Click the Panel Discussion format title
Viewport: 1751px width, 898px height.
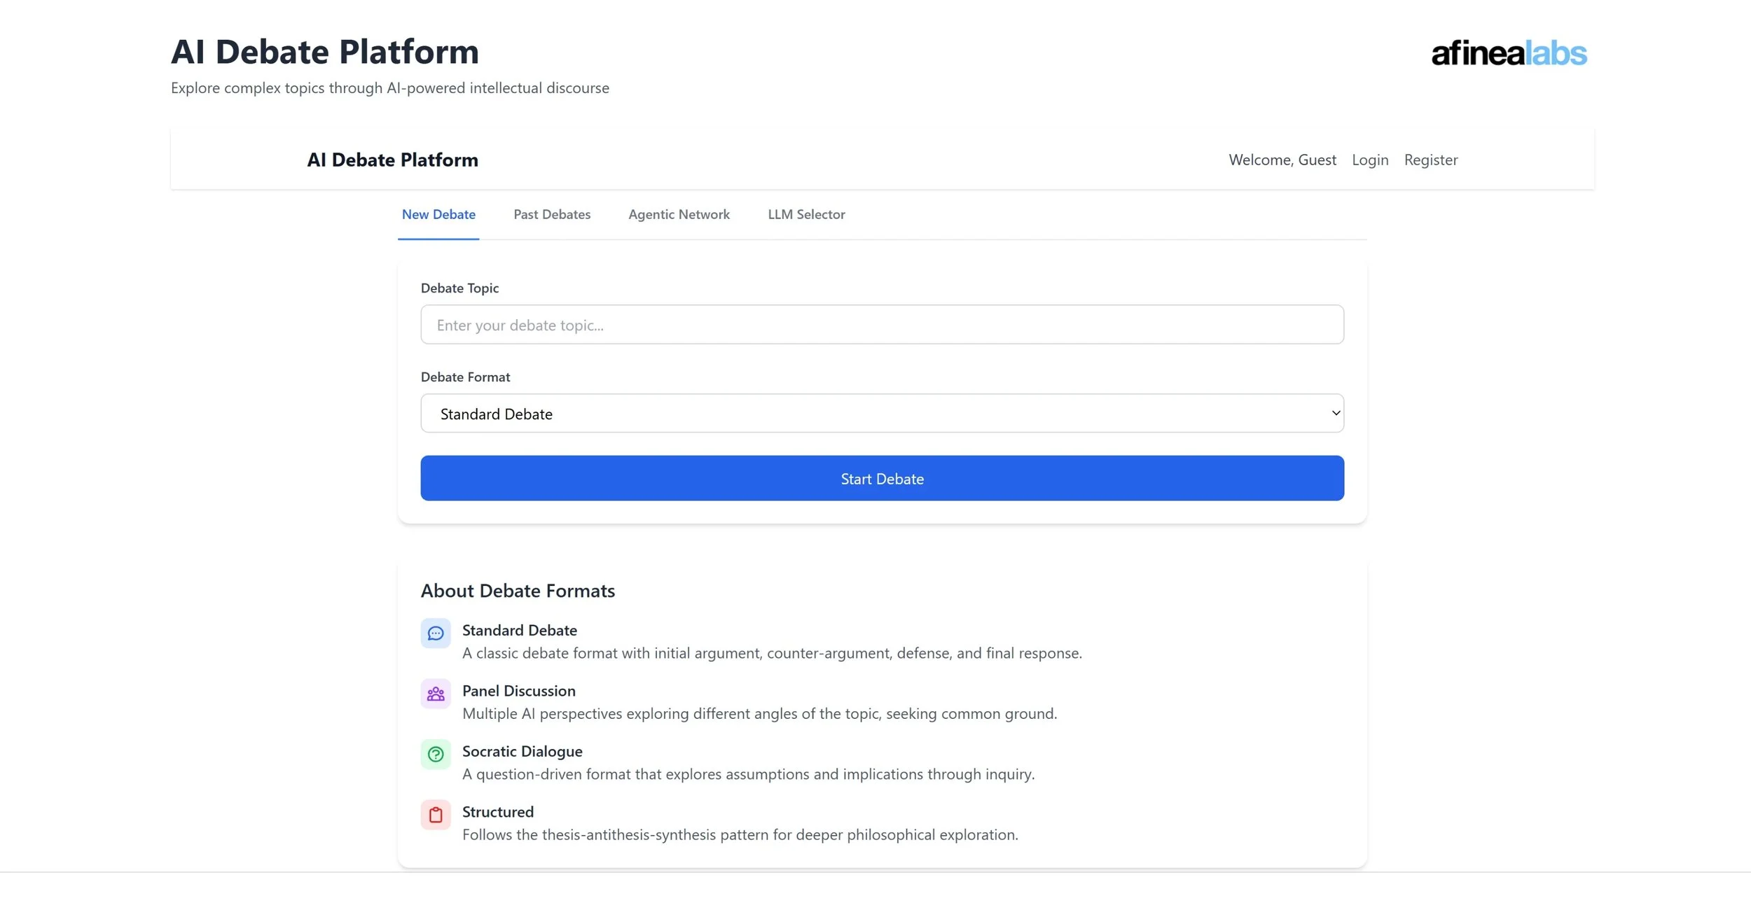(x=518, y=691)
